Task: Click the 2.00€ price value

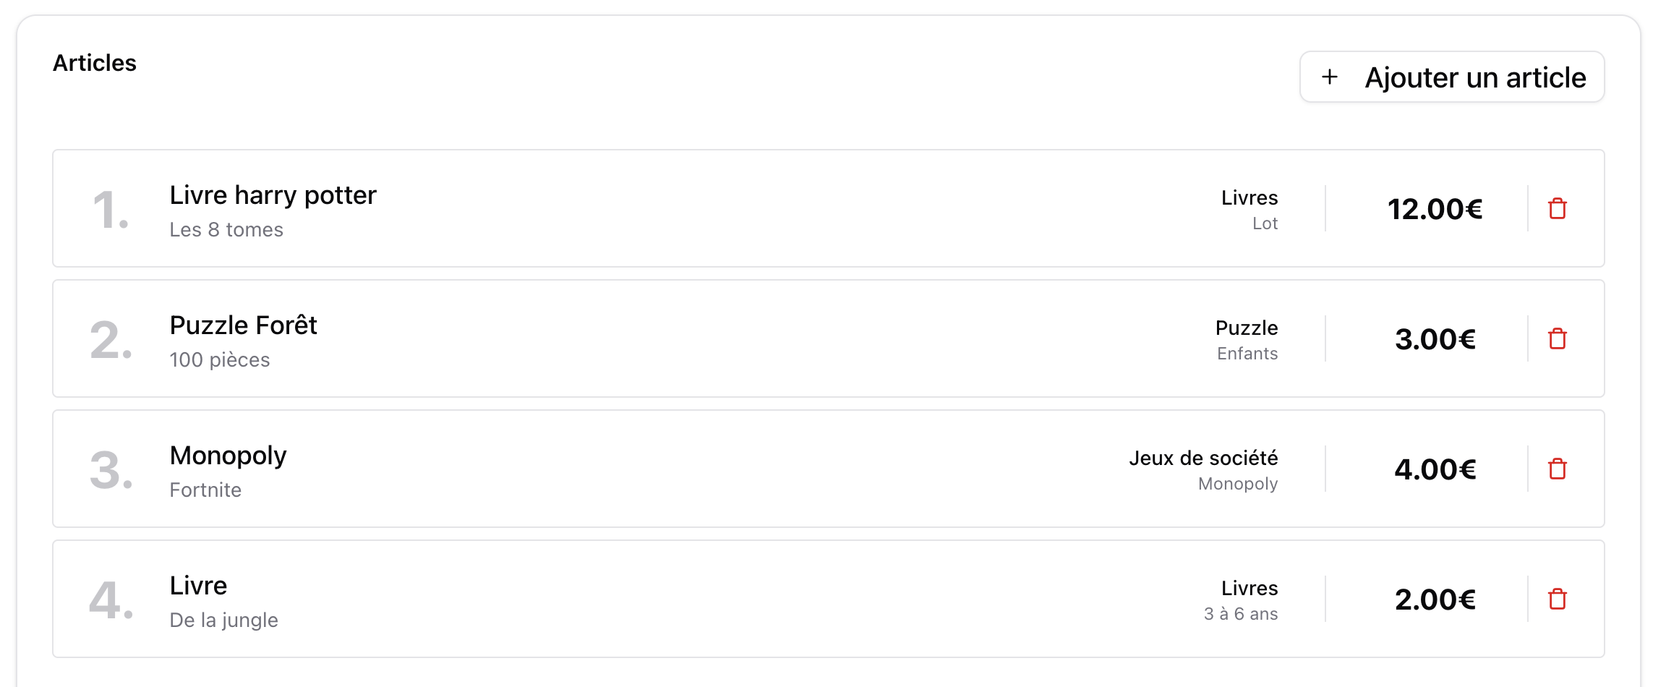Action: coord(1435,599)
